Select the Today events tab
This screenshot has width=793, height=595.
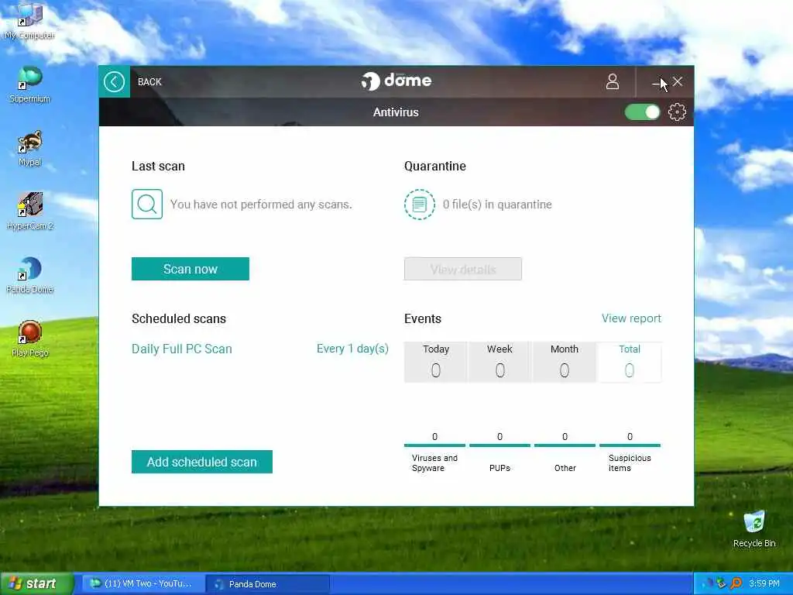click(x=435, y=362)
